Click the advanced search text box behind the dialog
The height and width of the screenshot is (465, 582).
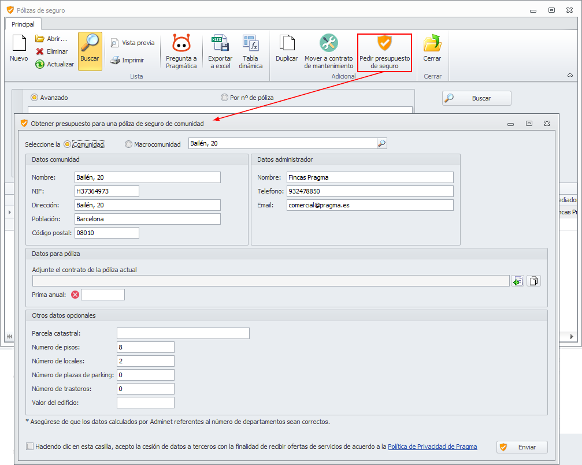[x=220, y=110]
